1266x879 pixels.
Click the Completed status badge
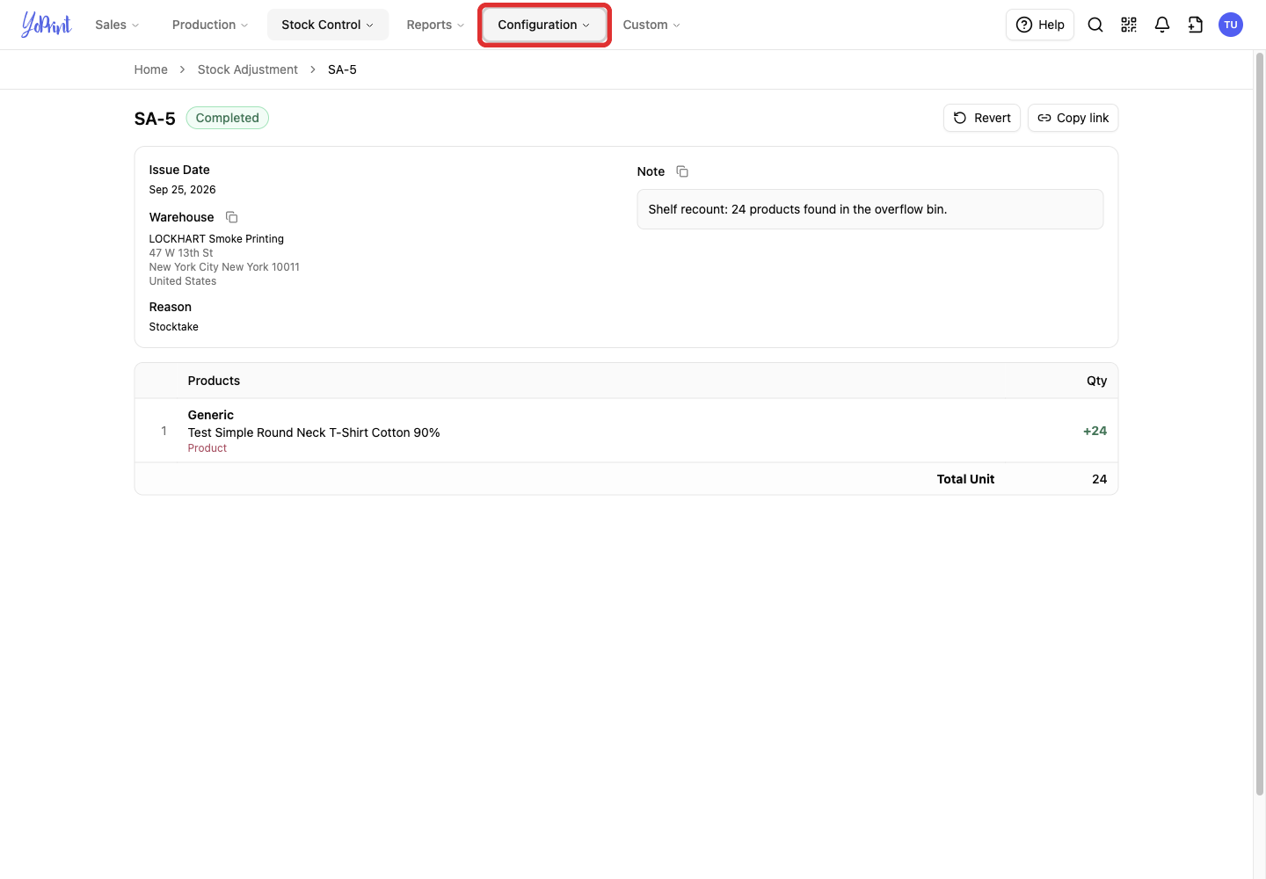point(228,118)
